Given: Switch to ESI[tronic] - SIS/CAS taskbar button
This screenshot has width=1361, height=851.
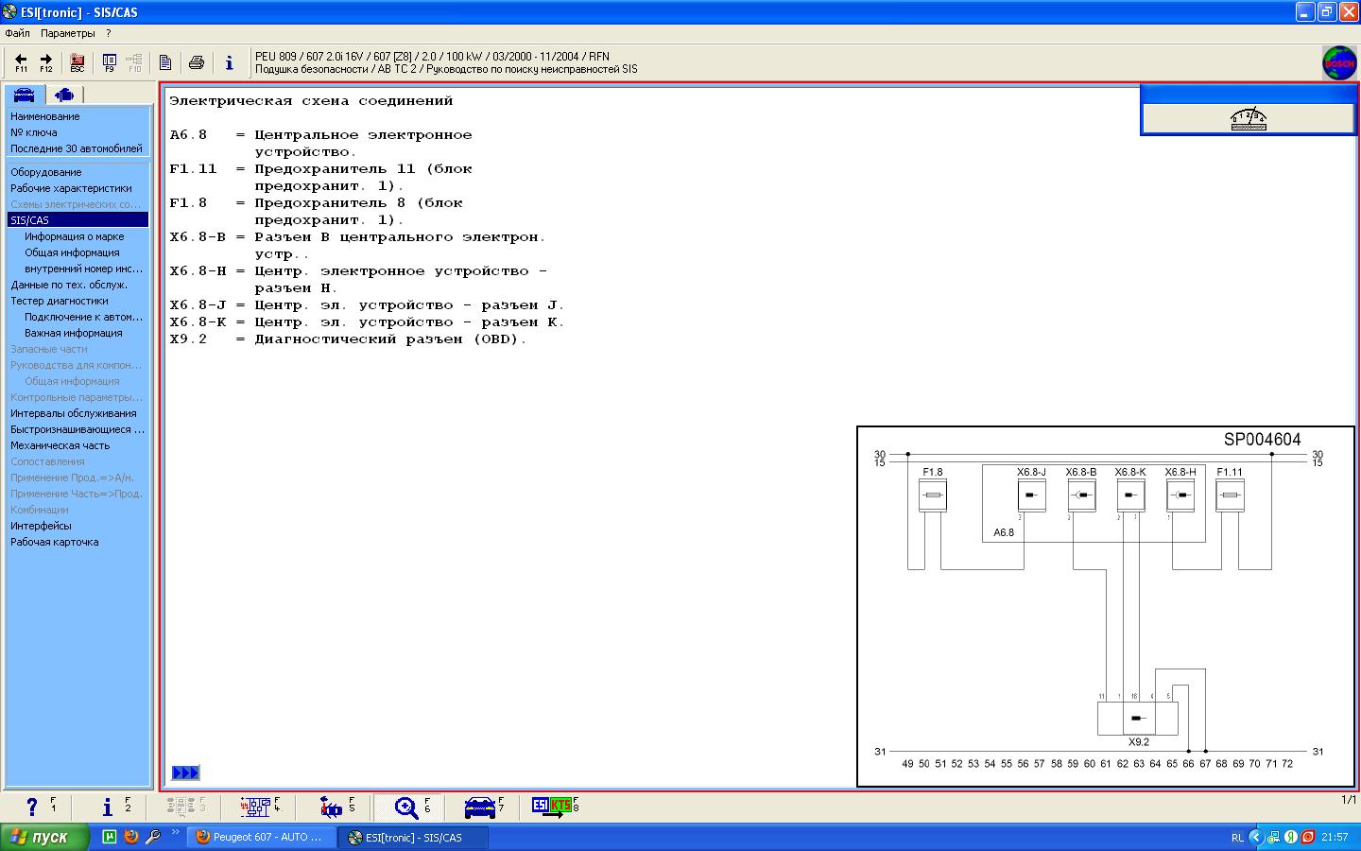Looking at the screenshot, I should click(x=414, y=837).
